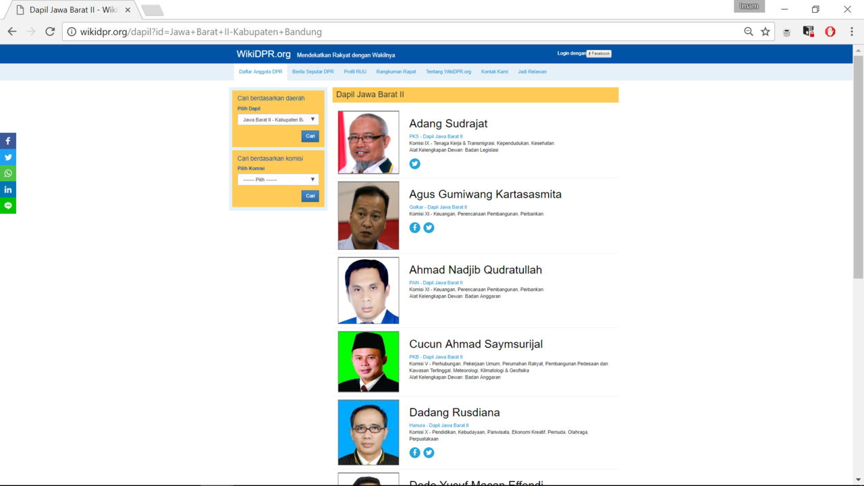Click Cari button under Pilih Komisi
864x486 pixels.
[310, 196]
